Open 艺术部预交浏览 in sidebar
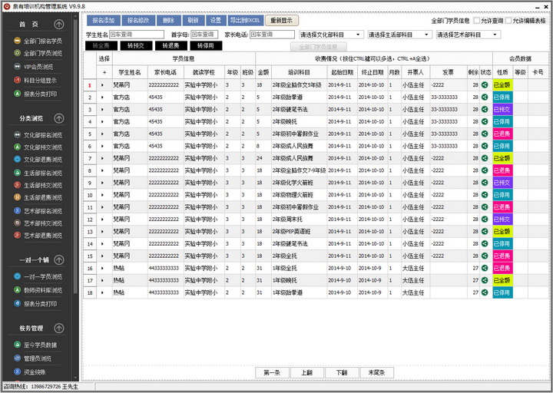This screenshot has width=553, height=393. pos(38,223)
